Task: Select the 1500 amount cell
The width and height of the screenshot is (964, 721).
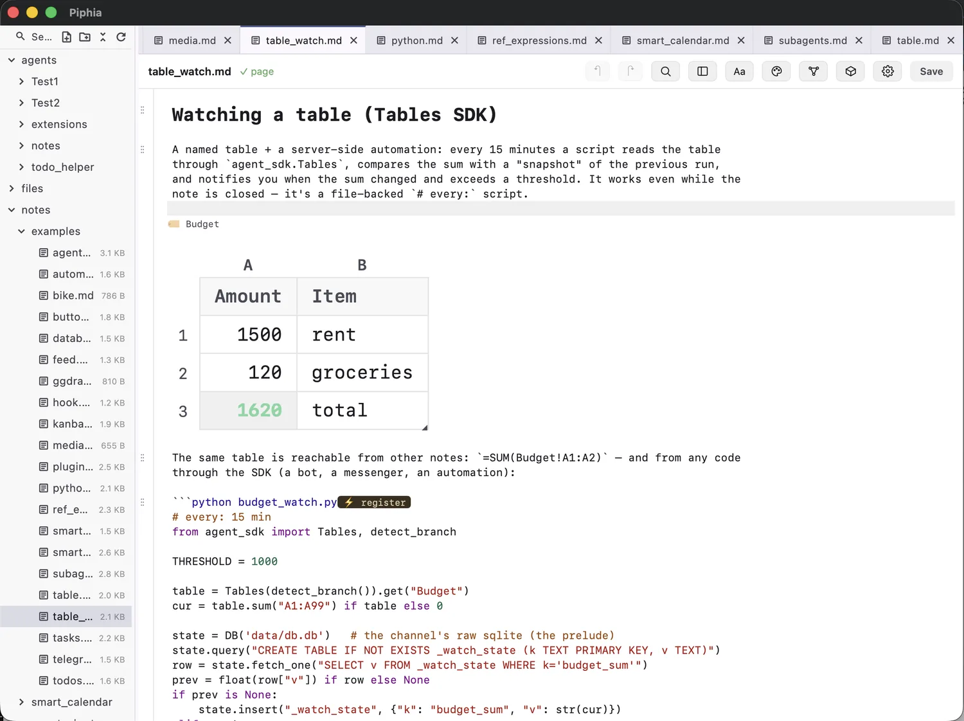Action: coord(248,335)
